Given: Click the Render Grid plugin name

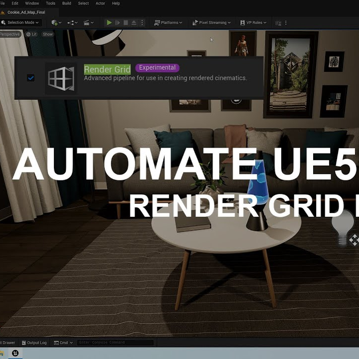Looking at the screenshot, I should click(x=107, y=69).
